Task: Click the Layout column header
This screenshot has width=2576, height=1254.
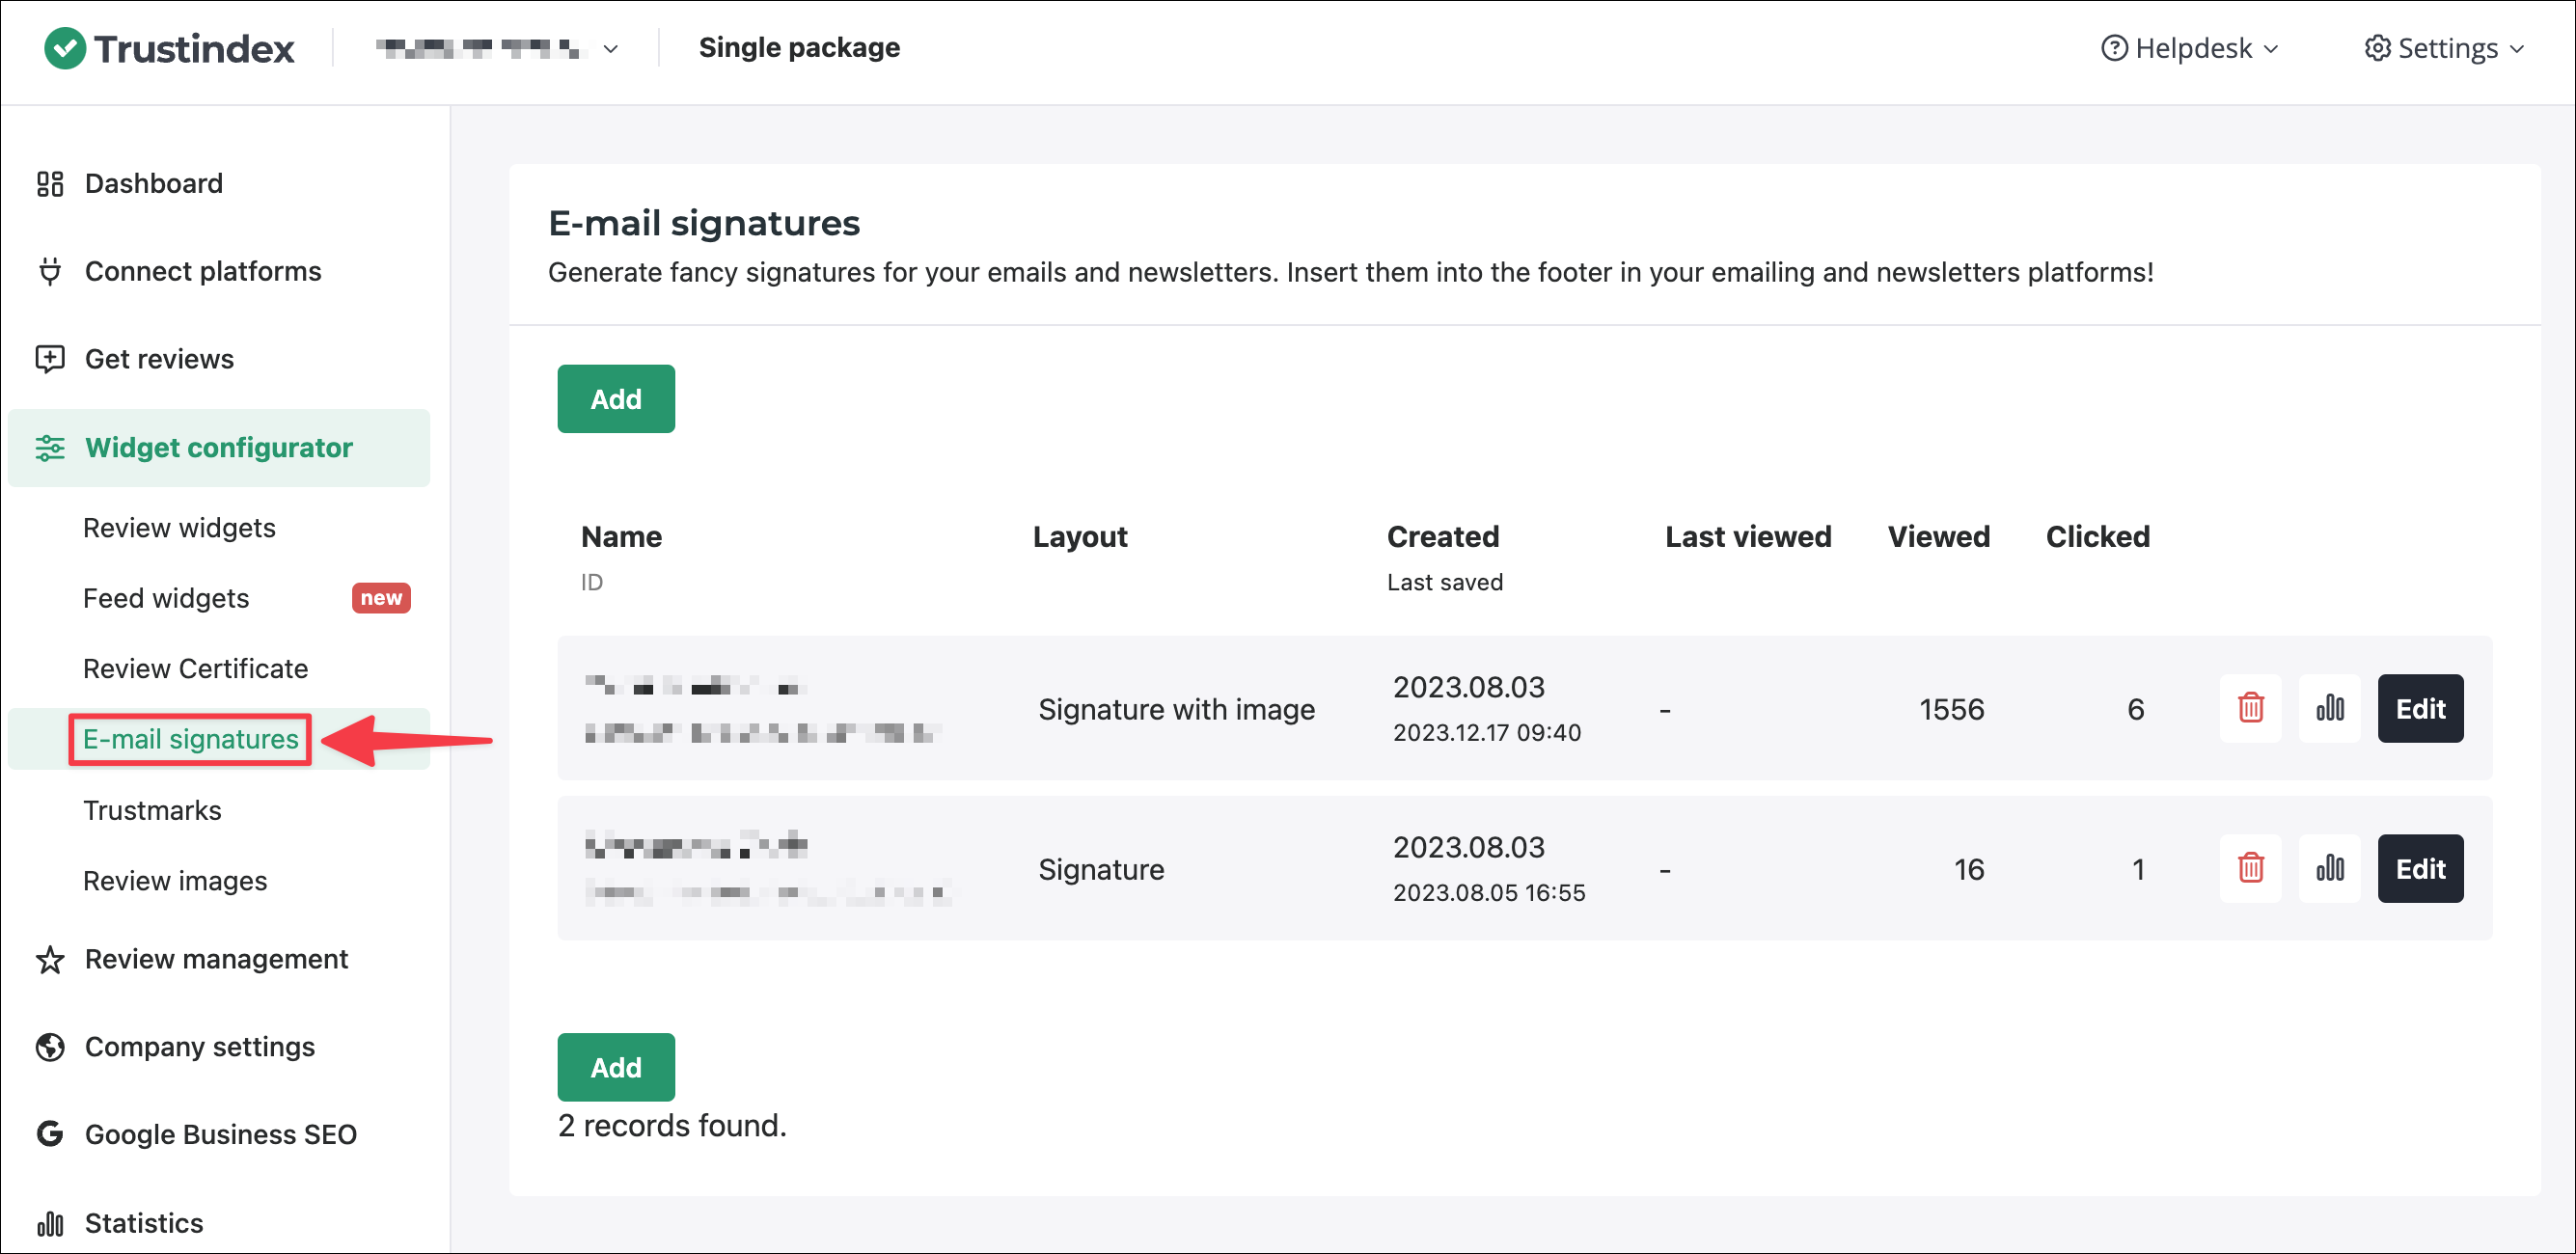Action: click(x=1080, y=537)
